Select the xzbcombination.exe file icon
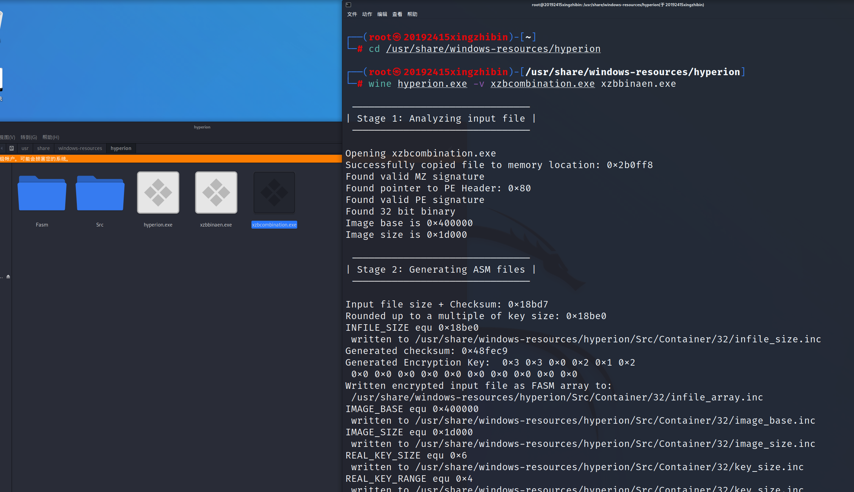Image resolution: width=854 pixels, height=492 pixels. pyautogui.click(x=274, y=193)
